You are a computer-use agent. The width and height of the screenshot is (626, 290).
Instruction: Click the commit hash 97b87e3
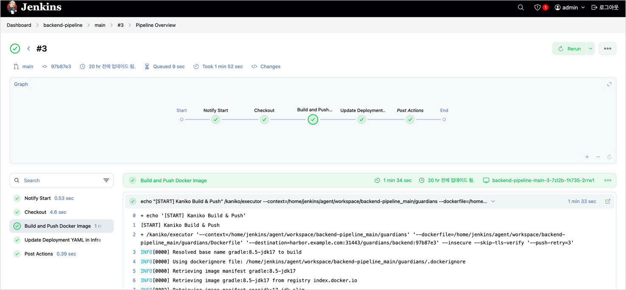[x=57, y=67]
